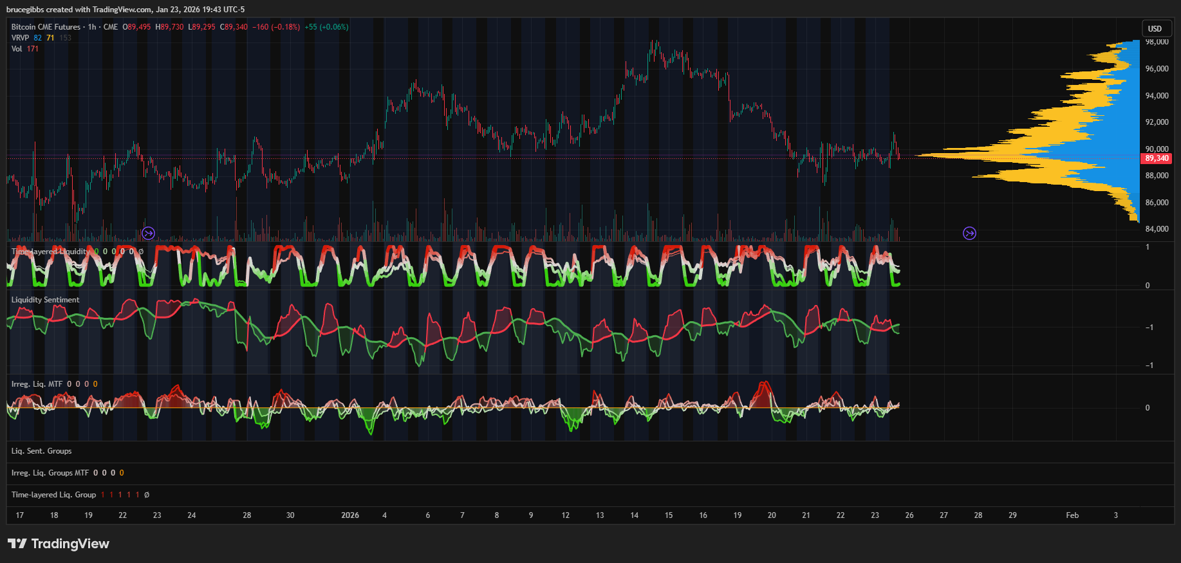Open the USD currency selector
Viewport: 1181px width, 563px height.
pos(1155,28)
